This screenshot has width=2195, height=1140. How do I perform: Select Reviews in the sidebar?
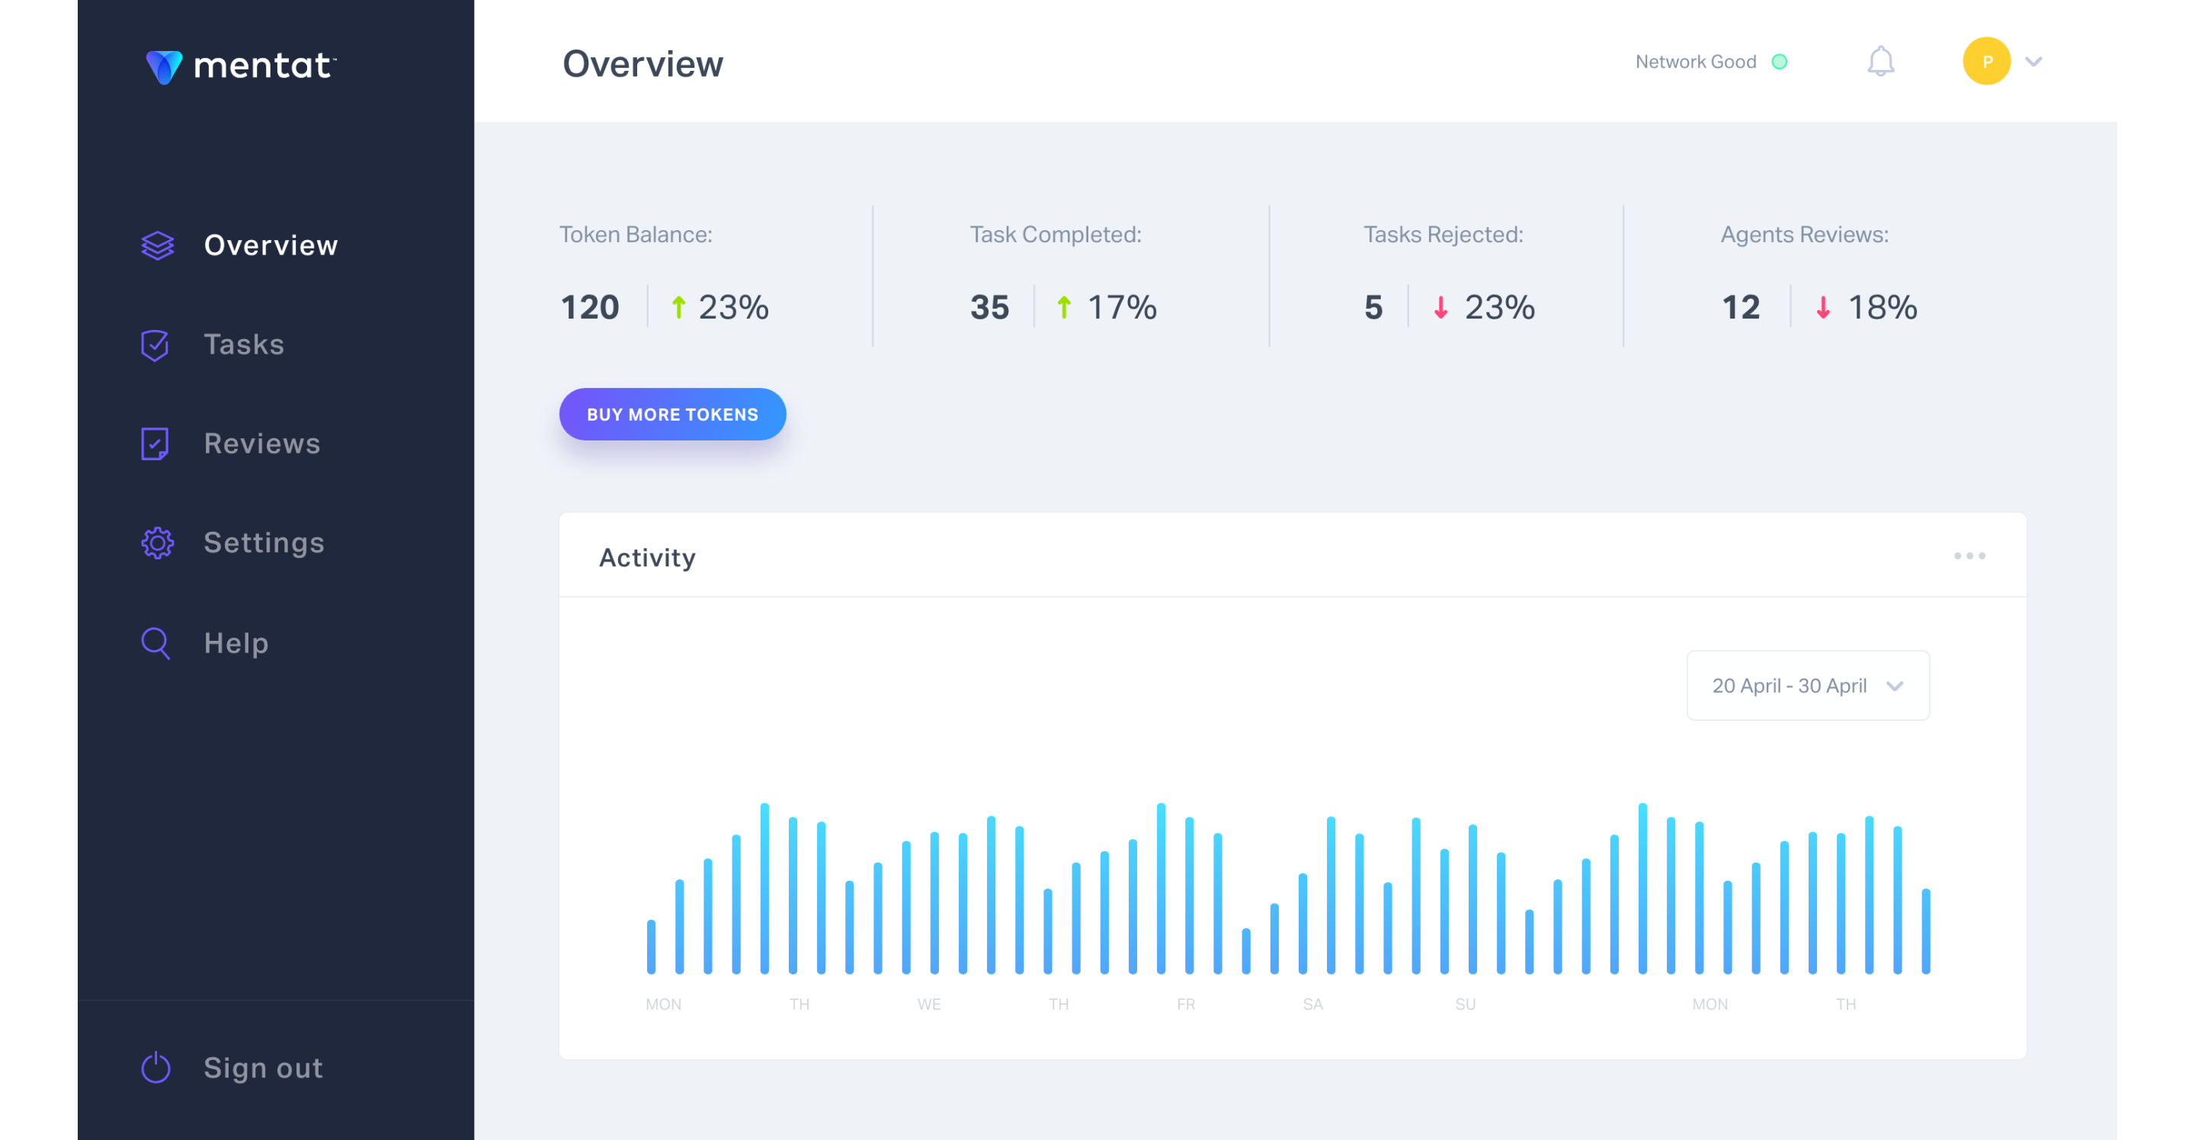pos(261,443)
